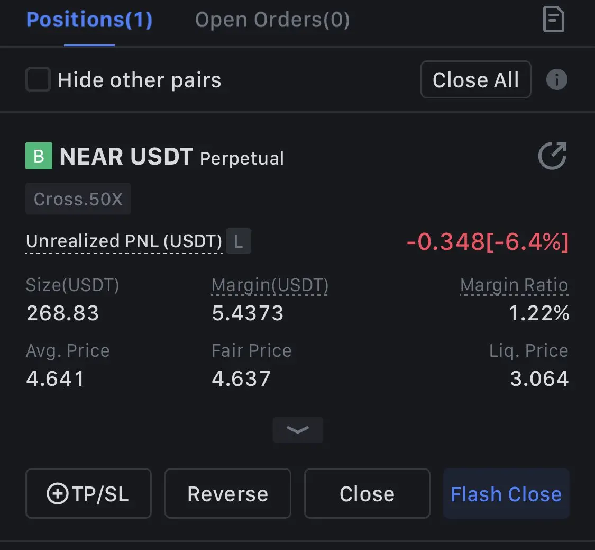The height and width of the screenshot is (550, 595).
Task: Click the Close All button
Action: click(x=476, y=79)
